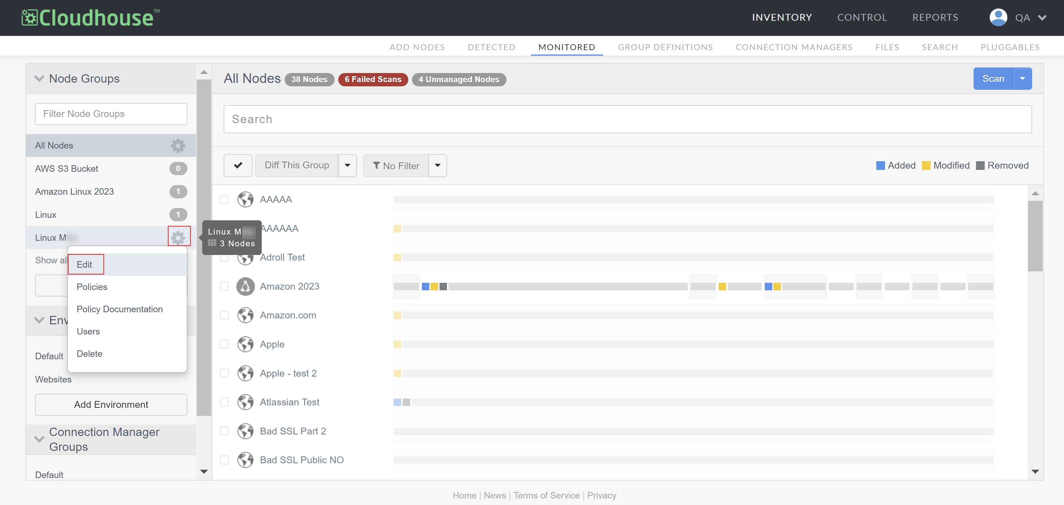Collapse the Node Groups section
Screen dimensions: 1064x505
(39, 78)
